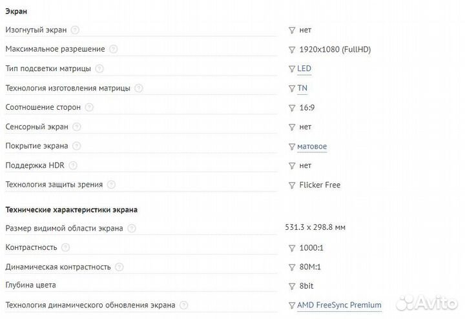Screen dimensions: 465x319
Task: Click filter funnel beside Flicker Free
Action: (x=292, y=185)
